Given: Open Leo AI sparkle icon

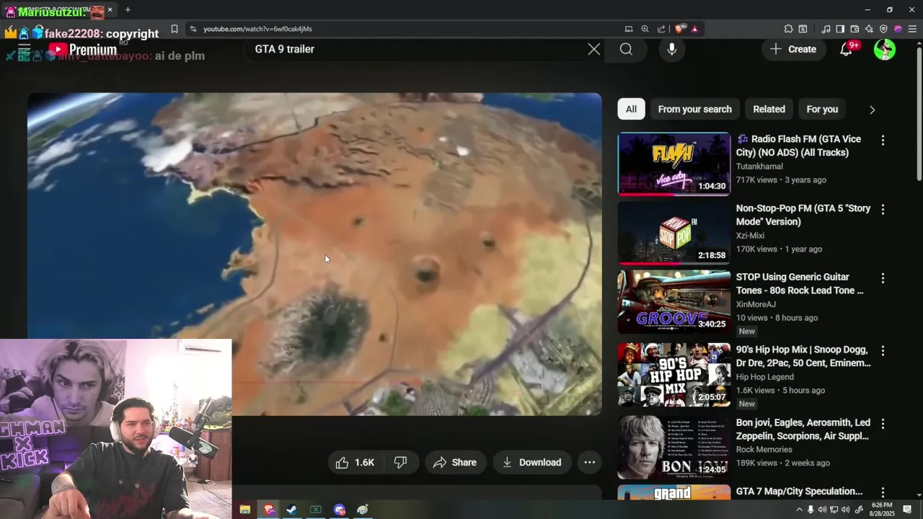Looking at the screenshot, I should (x=869, y=29).
